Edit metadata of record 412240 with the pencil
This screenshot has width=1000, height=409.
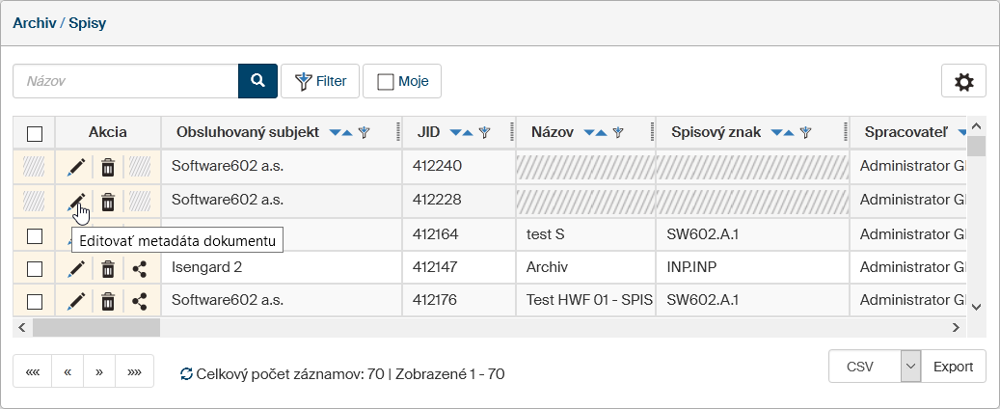point(76,168)
